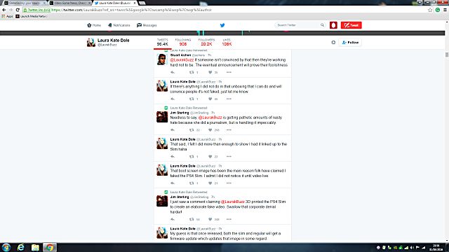Retweet Jim Sterling's 'Needless to say' tweet
This screenshot has width=449, height=252.
point(192,130)
